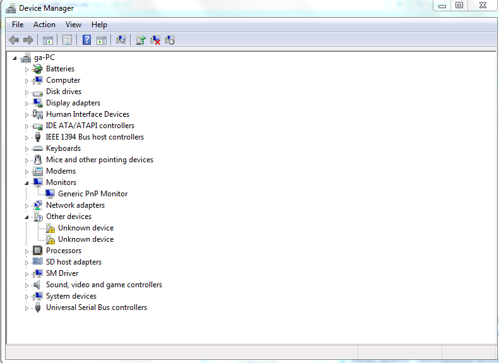Expand the Sound, video and game controllers node

click(26, 285)
